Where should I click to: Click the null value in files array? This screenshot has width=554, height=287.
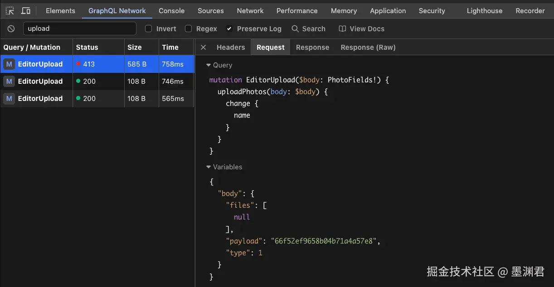[x=242, y=217]
